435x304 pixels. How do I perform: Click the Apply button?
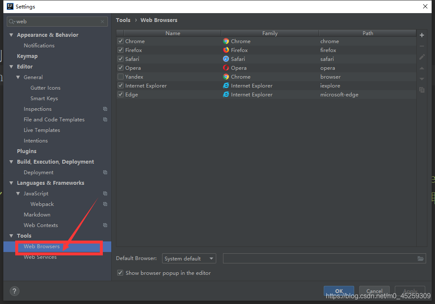[x=410, y=291]
